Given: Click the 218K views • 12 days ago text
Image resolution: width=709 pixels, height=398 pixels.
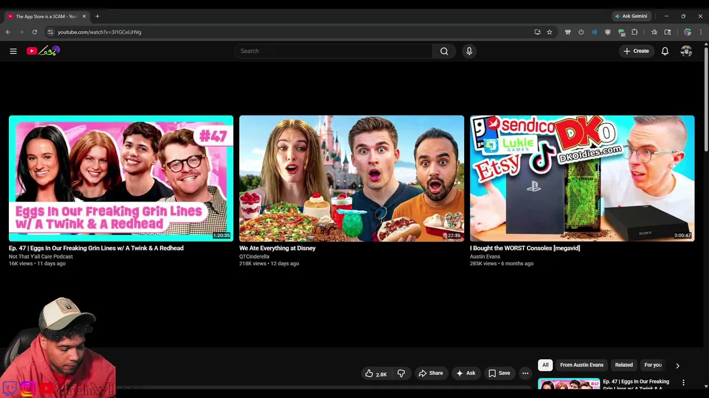Looking at the screenshot, I should tap(269, 264).
